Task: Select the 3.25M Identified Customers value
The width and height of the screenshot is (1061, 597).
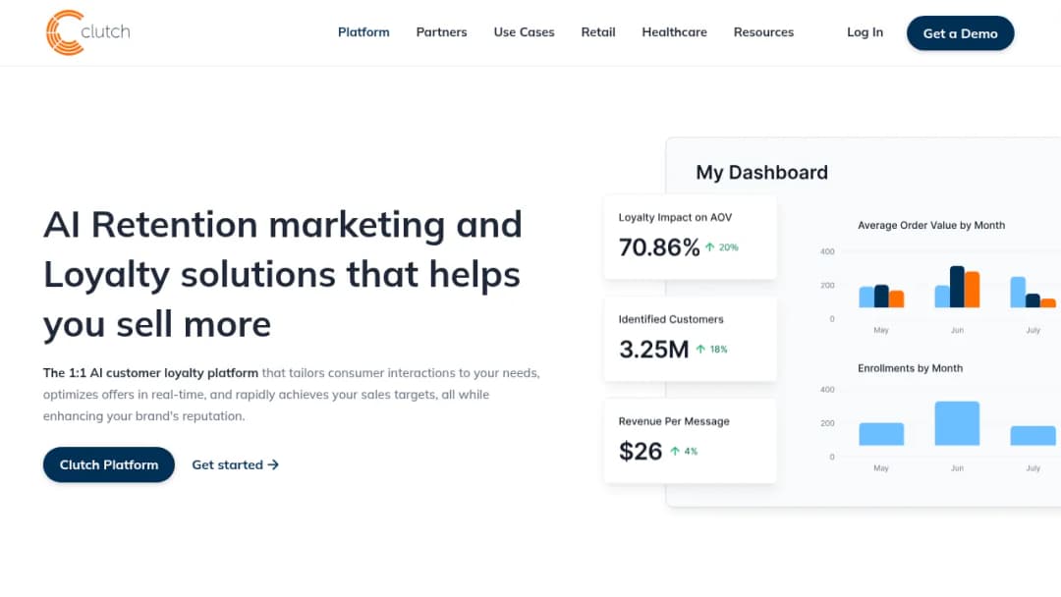Action: pos(653,349)
